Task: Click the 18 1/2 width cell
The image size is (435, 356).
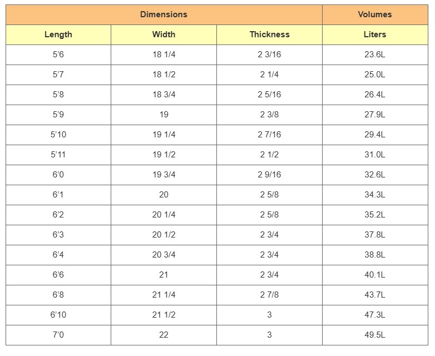Action: [x=164, y=75]
